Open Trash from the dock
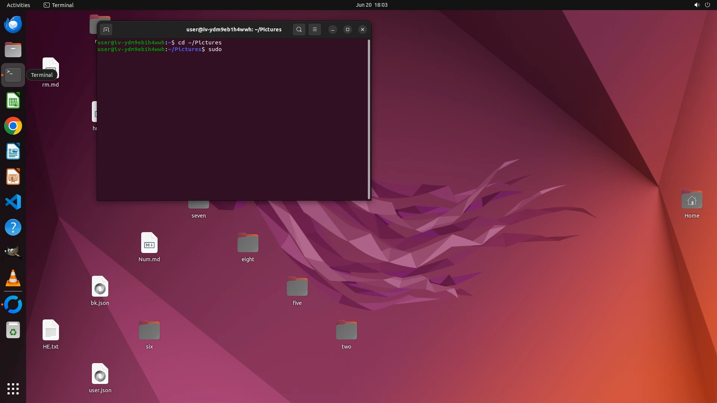Screen dimensions: 717x403 click(x=13, y=331)
